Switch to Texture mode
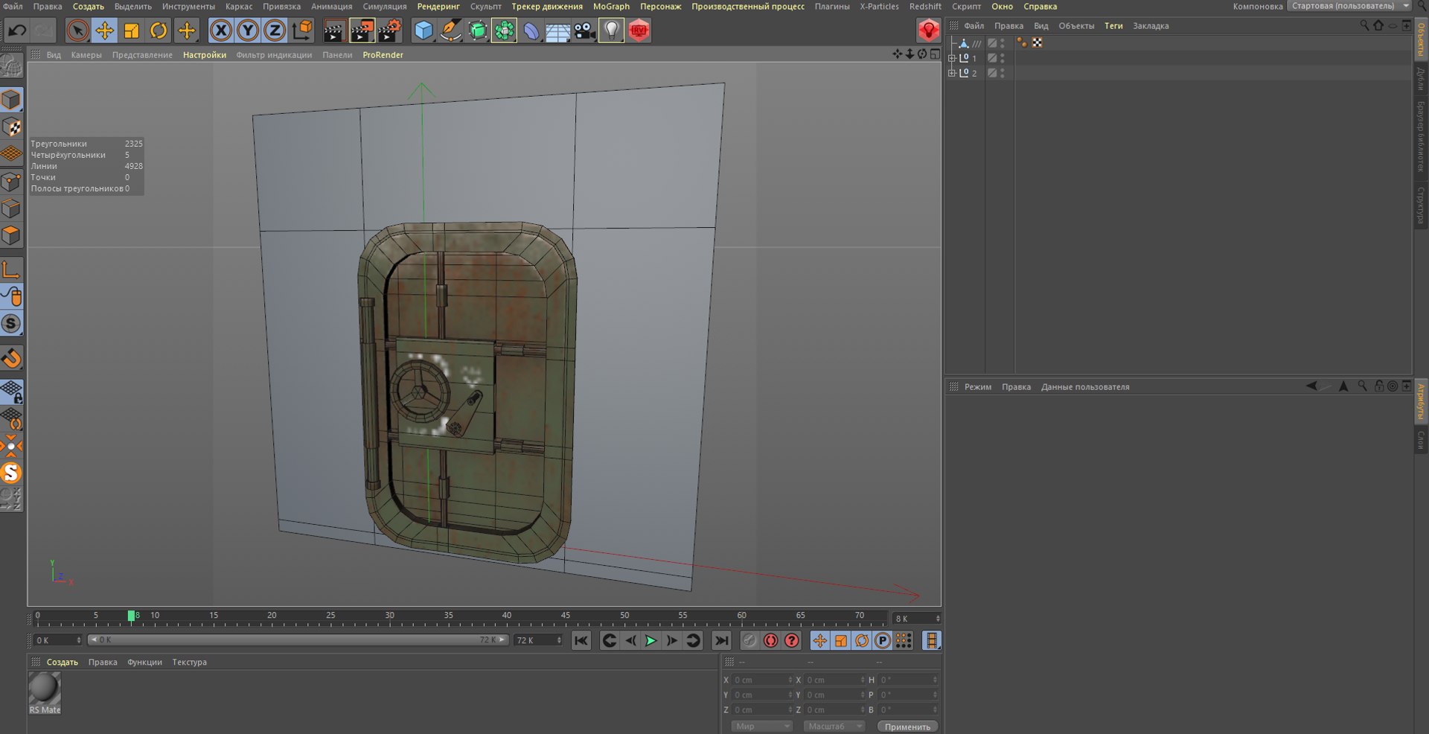Screen dimensions: 1429x734 [11, 127]
